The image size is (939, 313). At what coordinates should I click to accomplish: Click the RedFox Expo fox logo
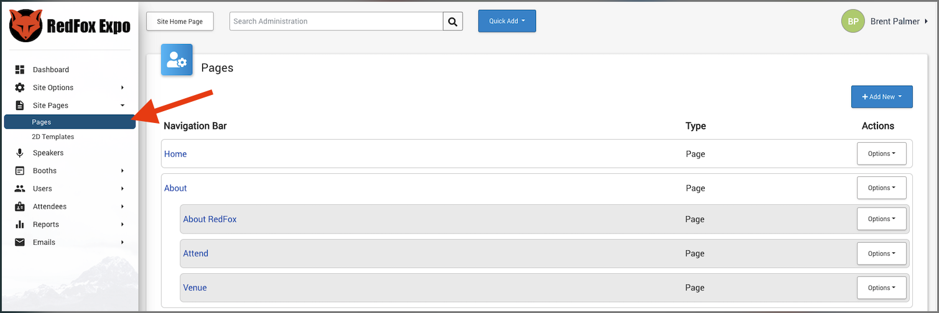[26, 25]
